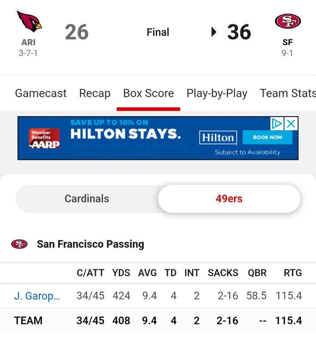Select the 49ers team toggle
The image size is (316, 352).
(x=229, y=199)
